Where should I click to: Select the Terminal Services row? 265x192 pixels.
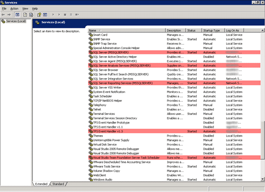[174, 114]
